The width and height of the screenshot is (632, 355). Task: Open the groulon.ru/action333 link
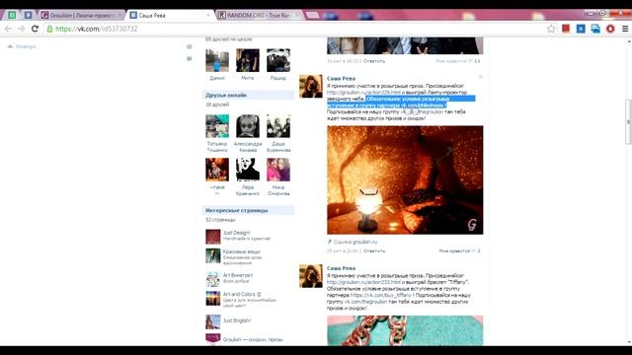point(363,282)
